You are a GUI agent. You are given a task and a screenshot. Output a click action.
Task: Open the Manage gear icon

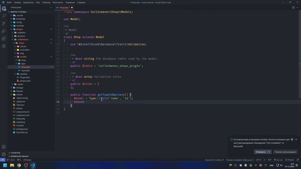point(4,154)
